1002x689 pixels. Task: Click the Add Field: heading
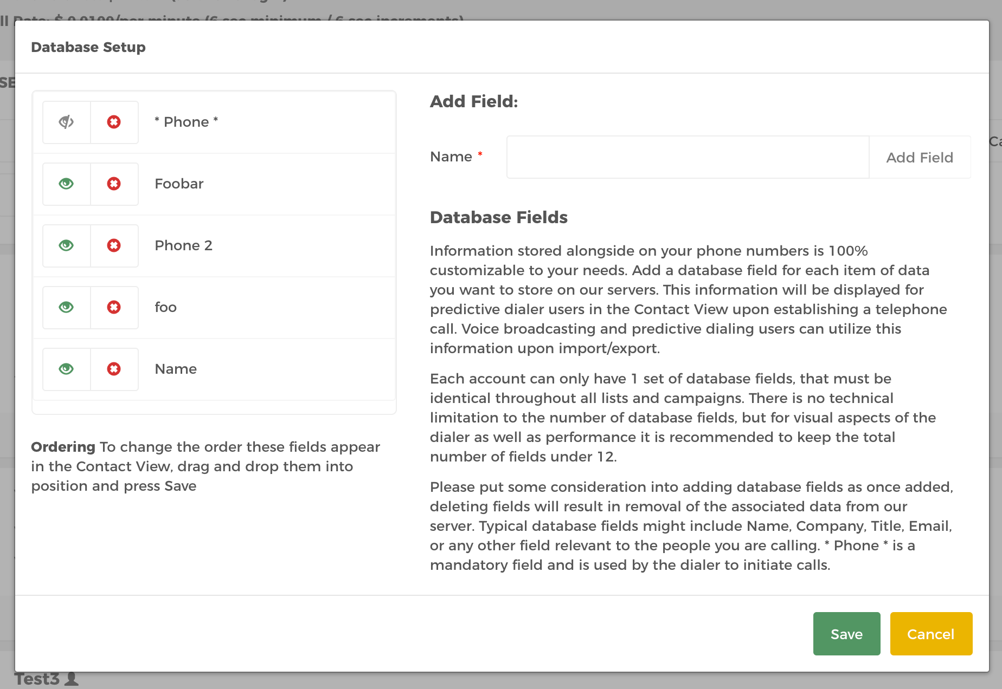[x=474, y=101]
